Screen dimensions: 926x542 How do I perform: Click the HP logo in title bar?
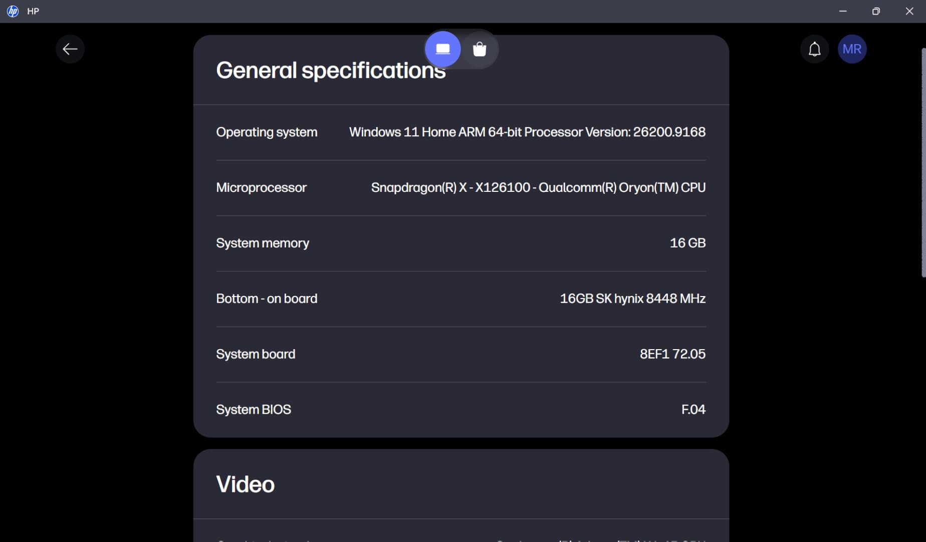(x=13, y=11)
